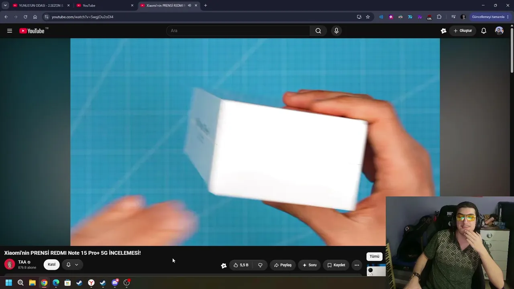Open the YouTube guide hamburger menu
Screen dimensions: 514x289
(10, 31)
